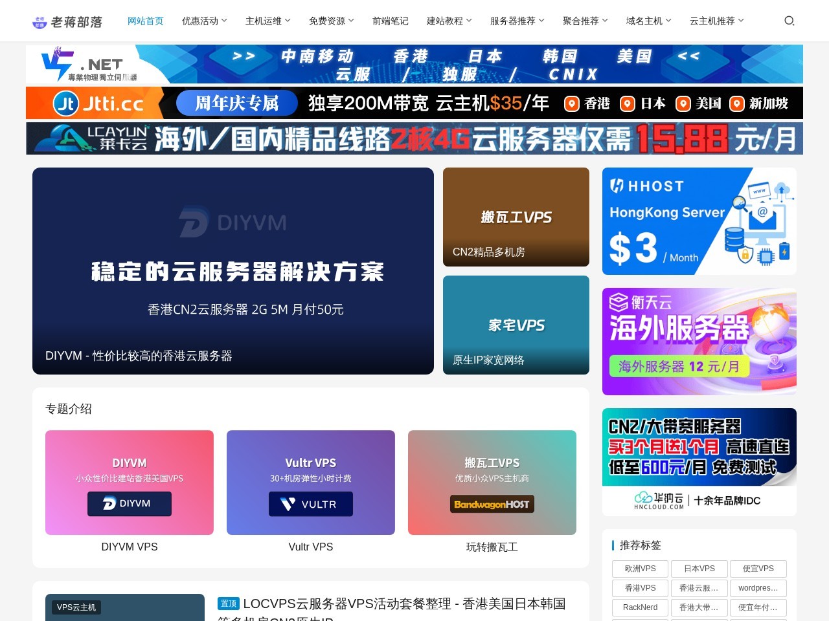The height and width of the screenshot is (621, 829).
Task: Open the Jtti.cc anniversary banner
Action: click(414, 103)
